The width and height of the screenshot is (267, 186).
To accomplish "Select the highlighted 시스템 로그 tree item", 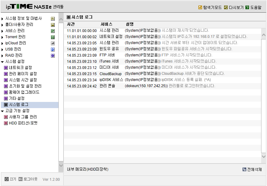I will (30, 105).
